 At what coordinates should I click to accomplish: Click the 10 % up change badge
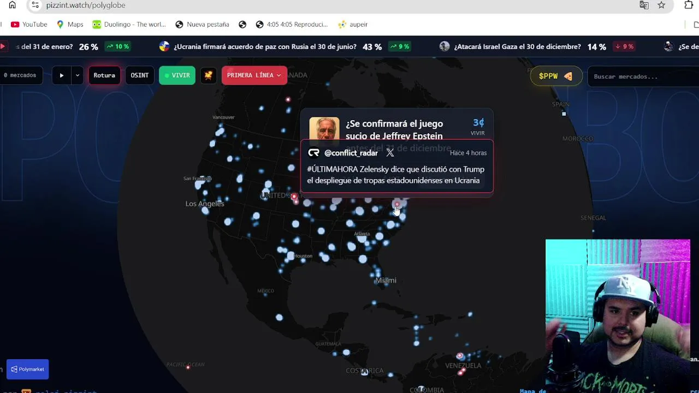118,46
